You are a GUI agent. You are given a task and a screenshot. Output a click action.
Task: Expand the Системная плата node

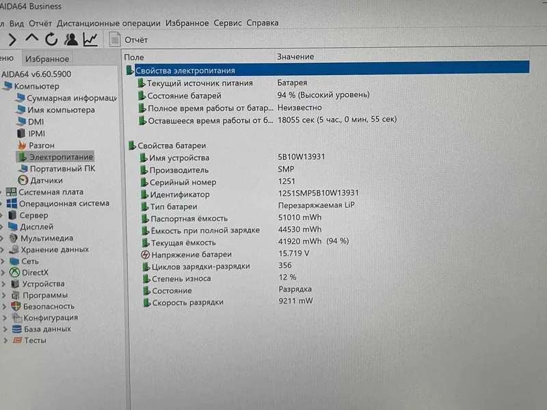(2, 192)
